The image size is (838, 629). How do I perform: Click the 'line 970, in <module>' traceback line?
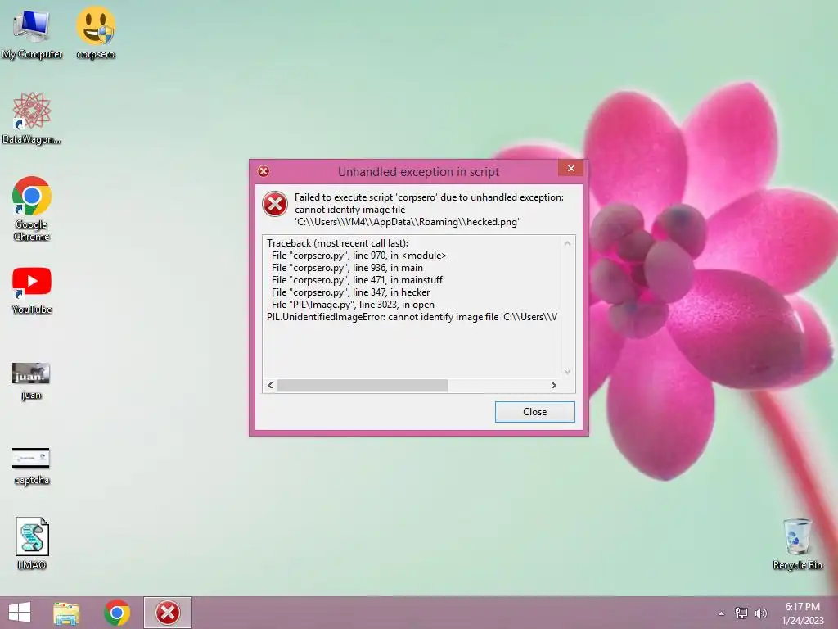pyautogui.click(x=358, y=256)
